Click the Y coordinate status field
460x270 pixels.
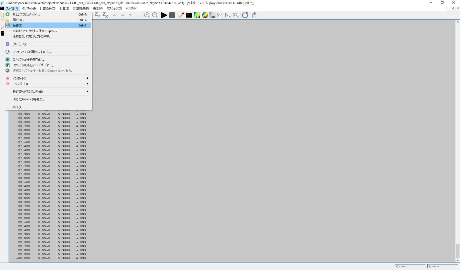point(443,266)
